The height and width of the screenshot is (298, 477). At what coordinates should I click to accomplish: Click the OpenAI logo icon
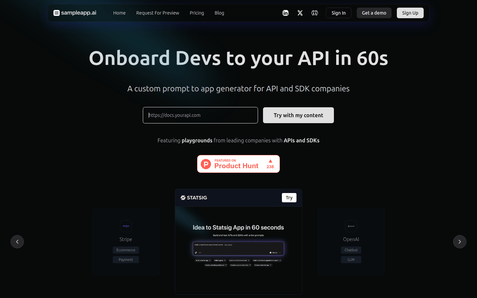(351, 226)
